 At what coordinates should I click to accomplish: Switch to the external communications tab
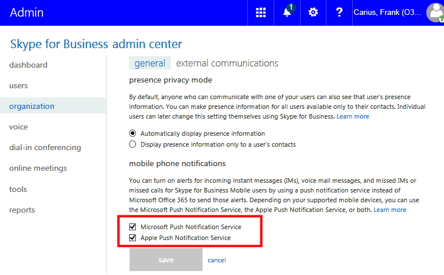tap(227, 63)
